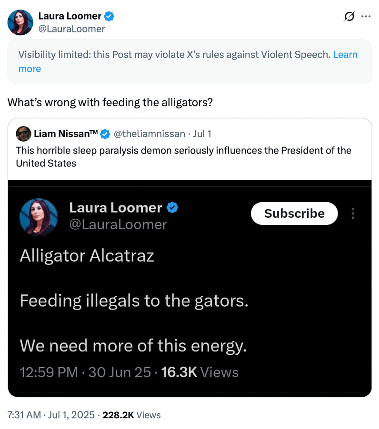Click the vertical three-dot menu beside Subscribe

pyautogui.click(x=353, y=214)
